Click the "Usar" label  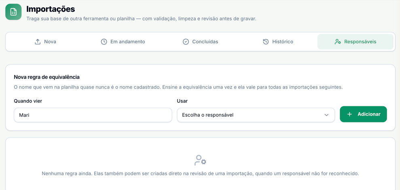182,101
